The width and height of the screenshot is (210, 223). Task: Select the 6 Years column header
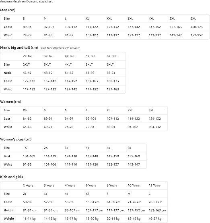point(91,185)
